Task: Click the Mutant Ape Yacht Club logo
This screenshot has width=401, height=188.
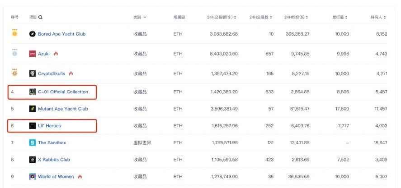Action: (x=33, y=109)
